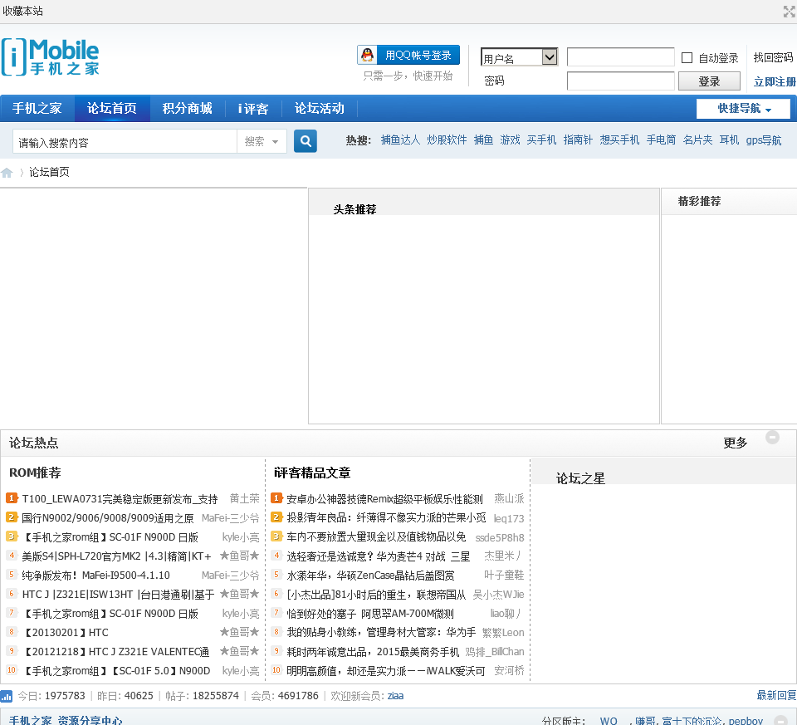Click the 登录 button

pos(709,81)
